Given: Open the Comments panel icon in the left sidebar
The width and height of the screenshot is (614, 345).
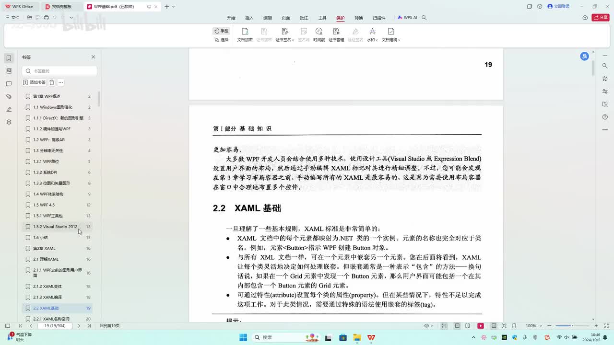Looking at the screenshot, I should tap(9, 84).
